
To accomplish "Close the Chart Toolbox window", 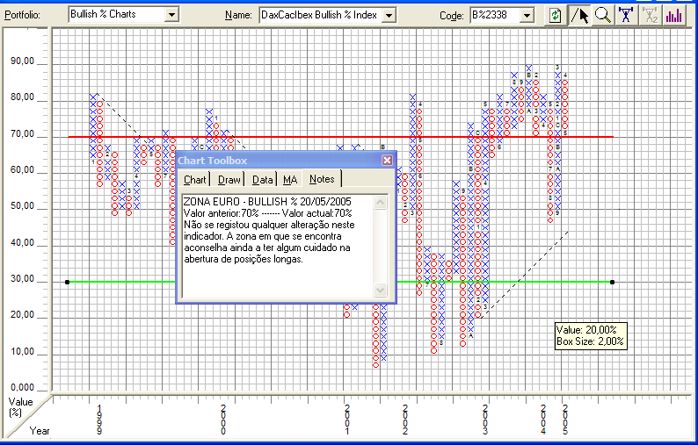I will click(387, 161).
